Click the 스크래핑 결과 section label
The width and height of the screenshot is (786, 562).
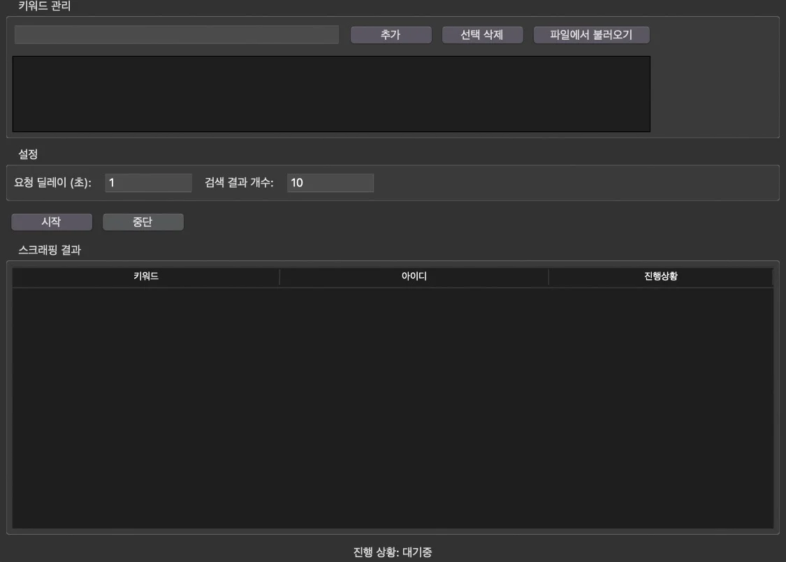click(50, 250)
